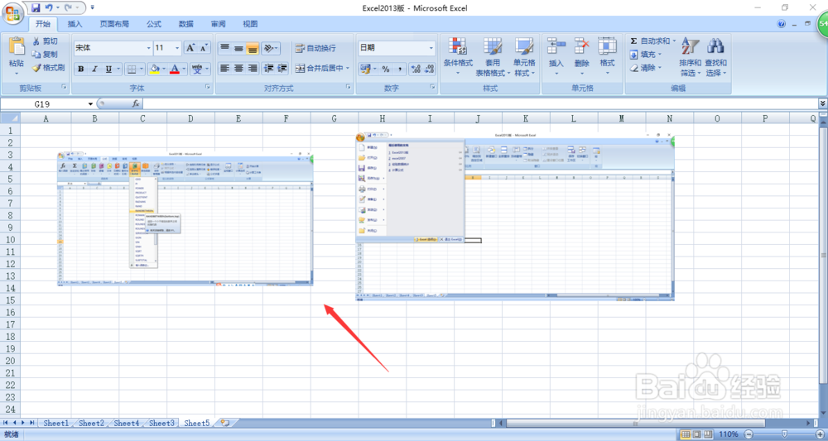Open the font size dropdown 11

click(x=177, y=48)
